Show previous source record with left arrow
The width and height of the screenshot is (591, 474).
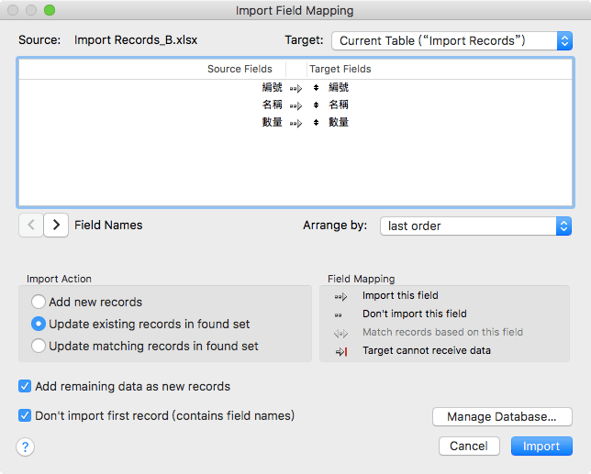[x=30, y=225]
